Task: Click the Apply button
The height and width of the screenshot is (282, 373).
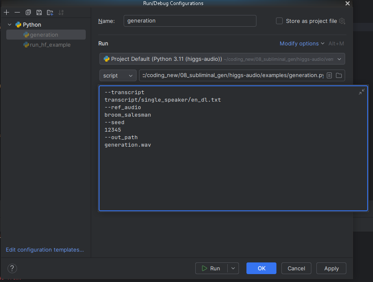Action: 331,268
